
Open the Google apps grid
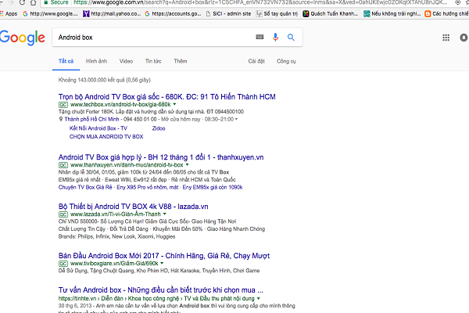(446, 37)
